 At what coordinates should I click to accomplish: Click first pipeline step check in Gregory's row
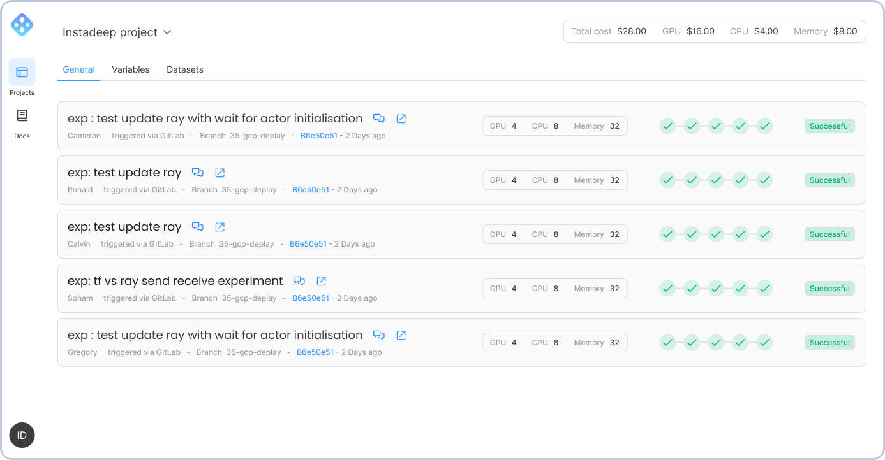point(667,343)
